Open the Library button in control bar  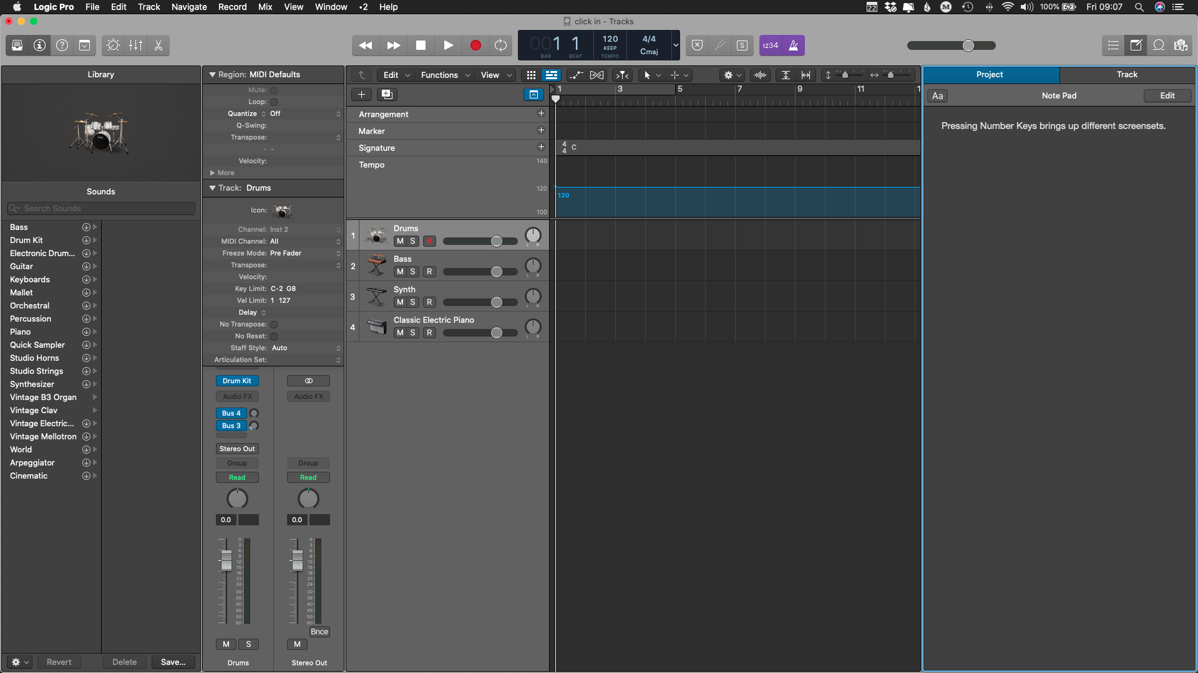click(x=17, y=45)
